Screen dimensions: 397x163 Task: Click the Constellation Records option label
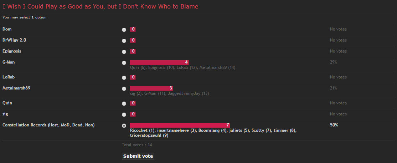(x=48, y=125)
